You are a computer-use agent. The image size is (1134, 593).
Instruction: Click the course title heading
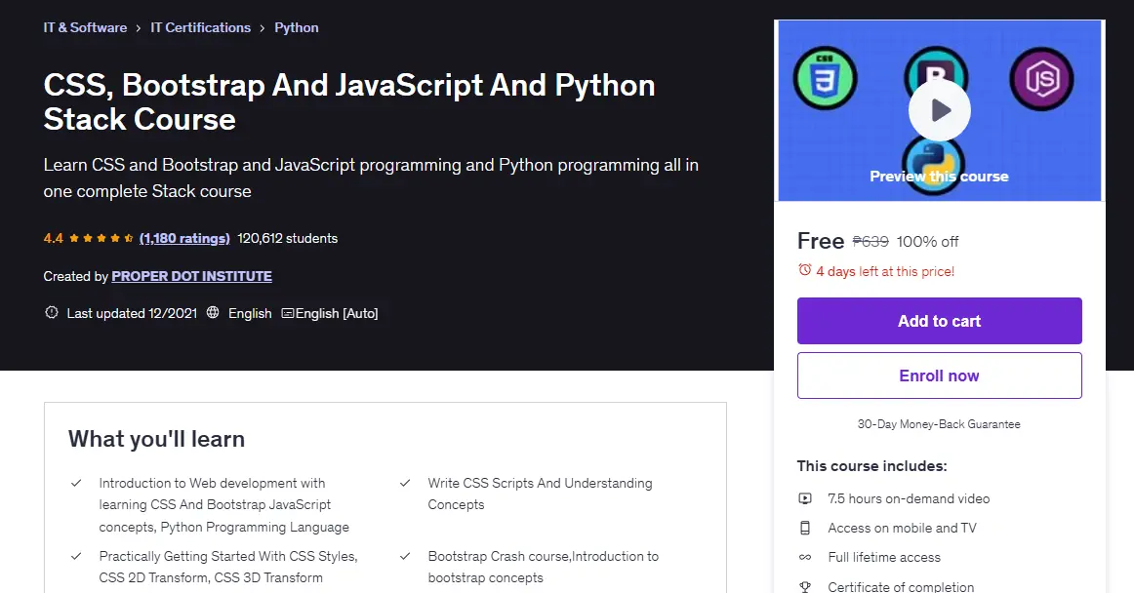coord(349,102)
